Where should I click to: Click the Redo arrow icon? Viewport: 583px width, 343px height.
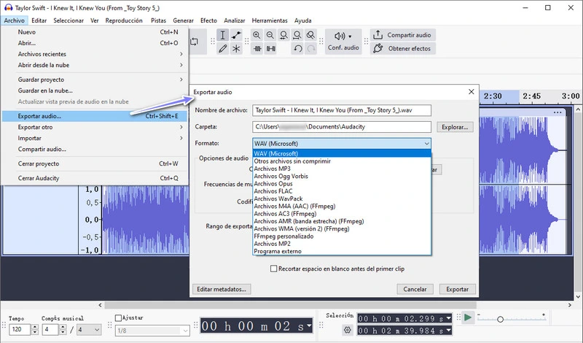[x=311, y=48]
